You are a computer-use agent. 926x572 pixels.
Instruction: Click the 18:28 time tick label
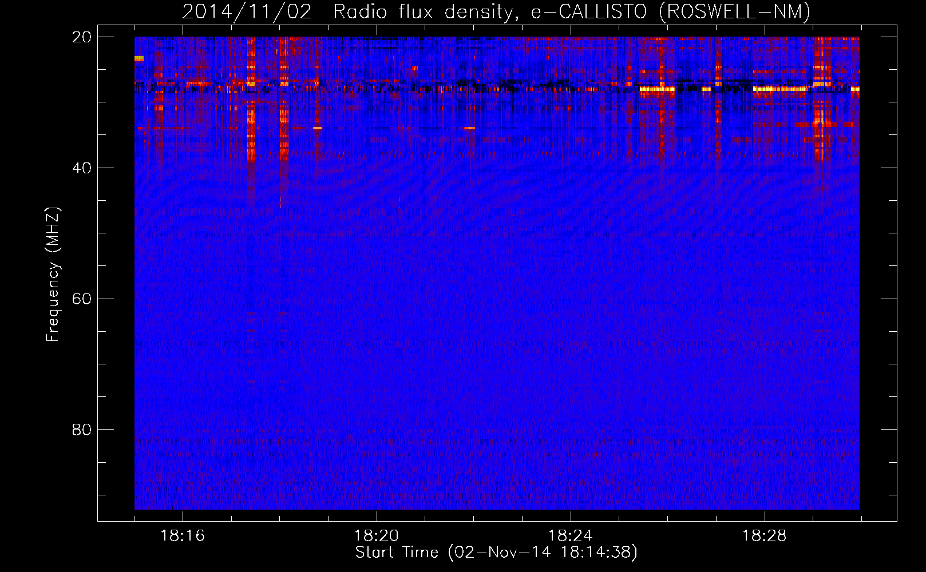click(765, 536)
